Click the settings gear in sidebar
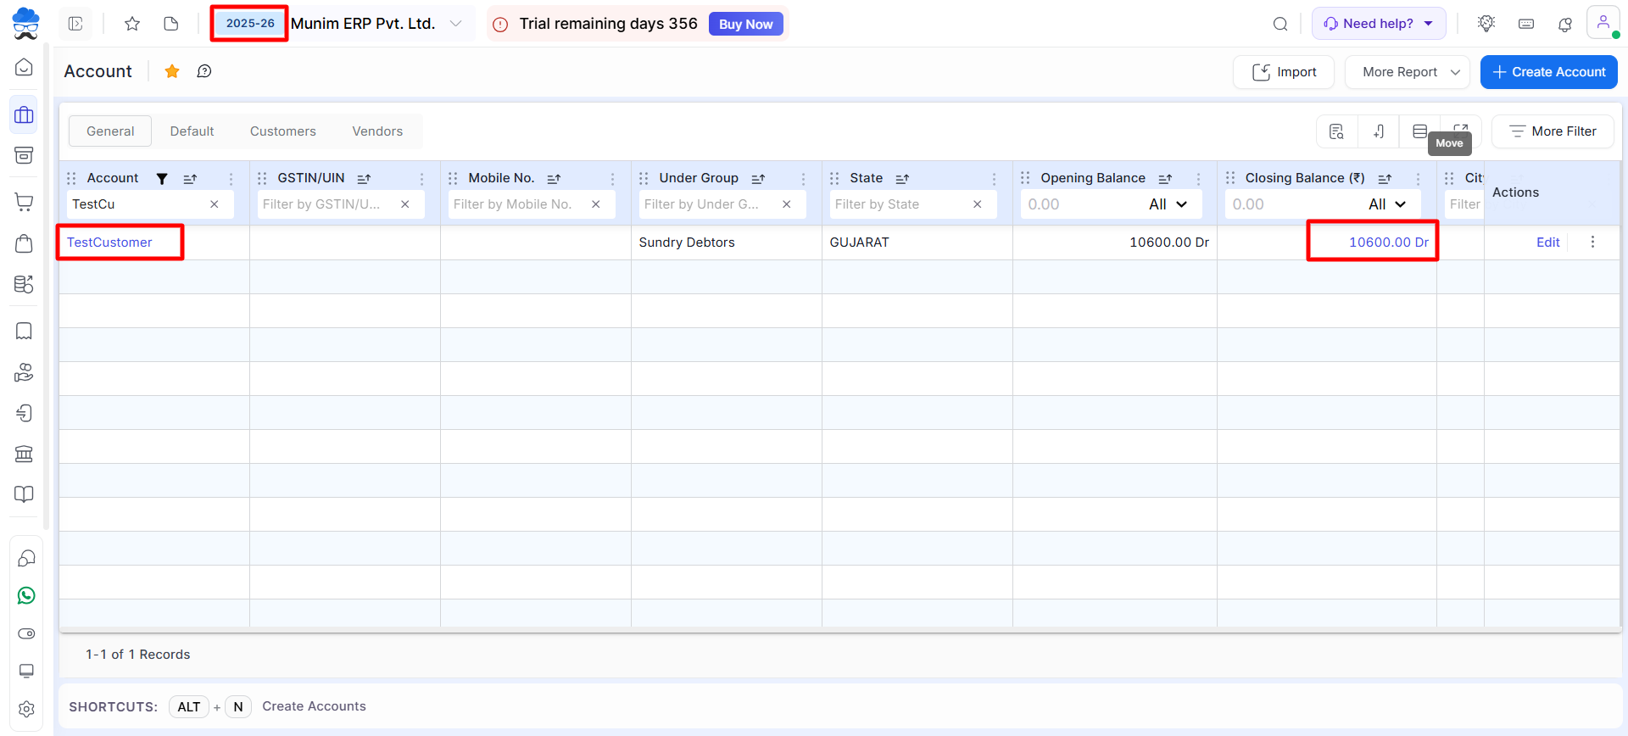Screen dimensions: 1628x736 pyautogui.click(x=26, y=709)
